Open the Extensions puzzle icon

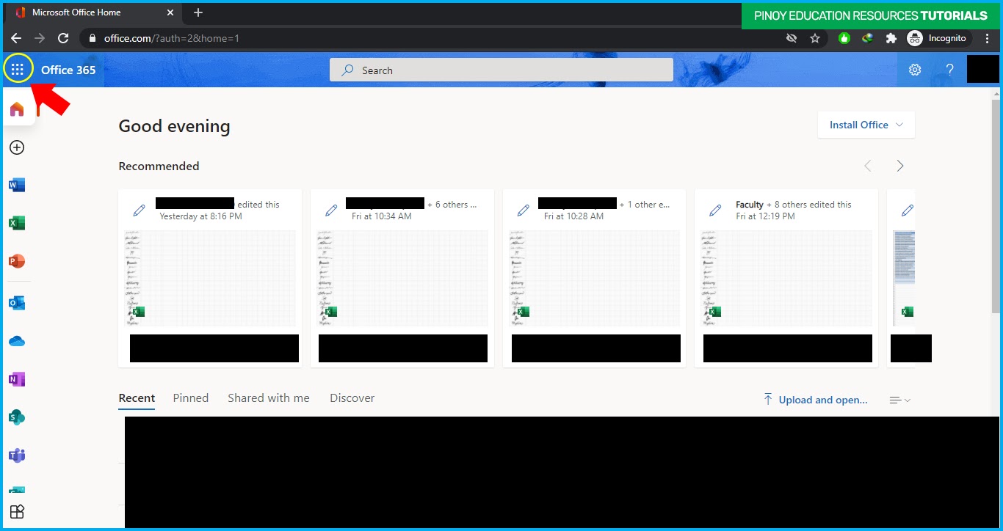(891, 38)
